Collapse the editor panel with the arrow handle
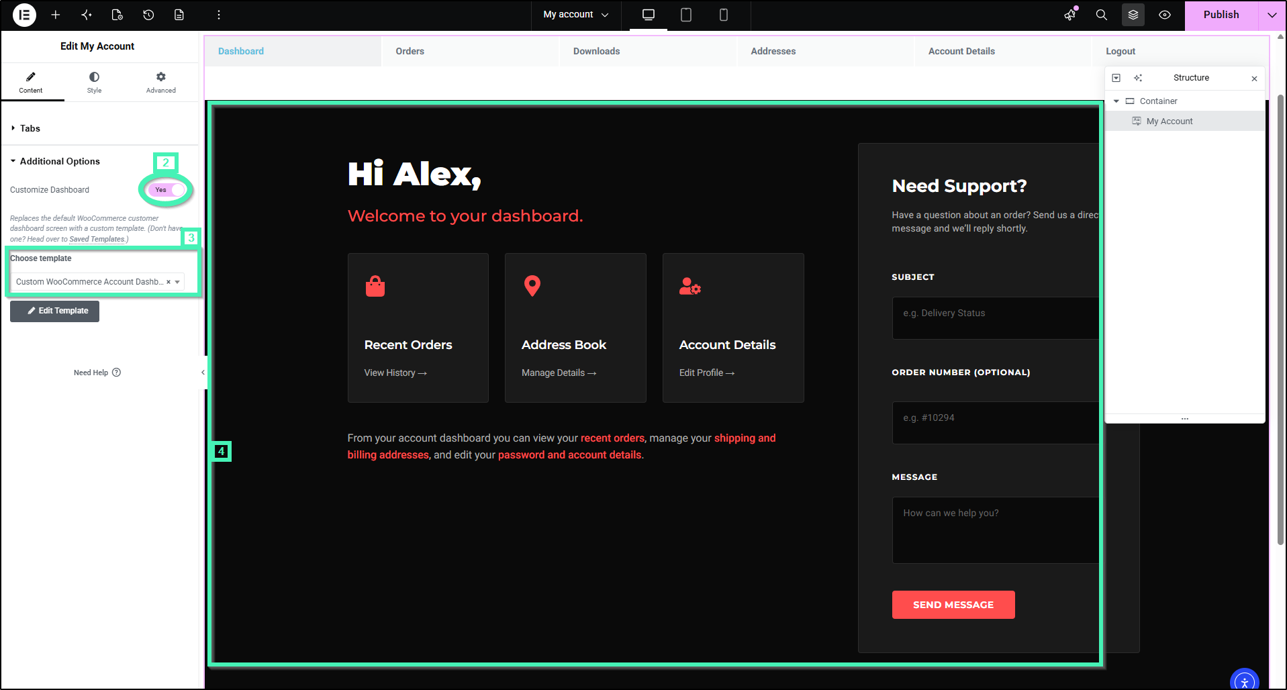The width and height of the screenshot is (1287, 690). coord(203,373)
